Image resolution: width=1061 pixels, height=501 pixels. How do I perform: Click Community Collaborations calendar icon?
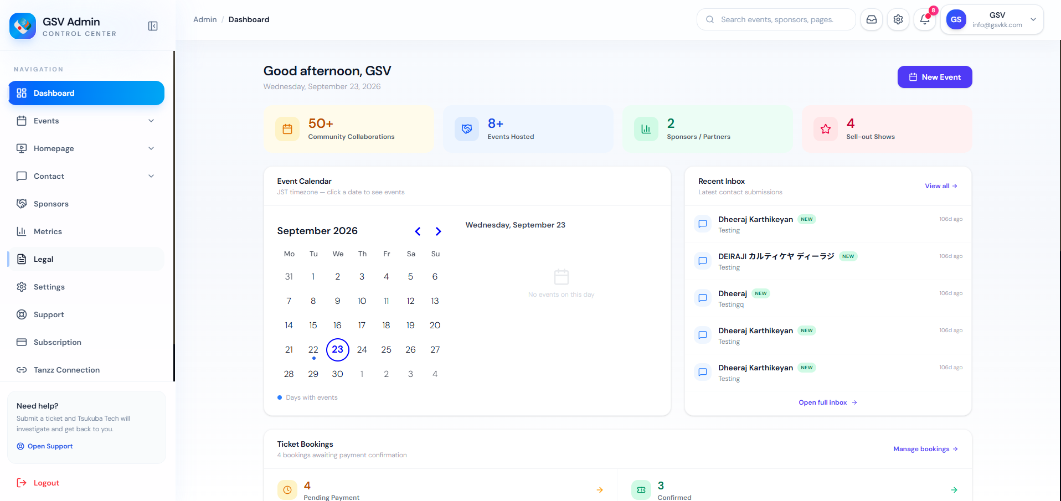click(x=287, y=129)
